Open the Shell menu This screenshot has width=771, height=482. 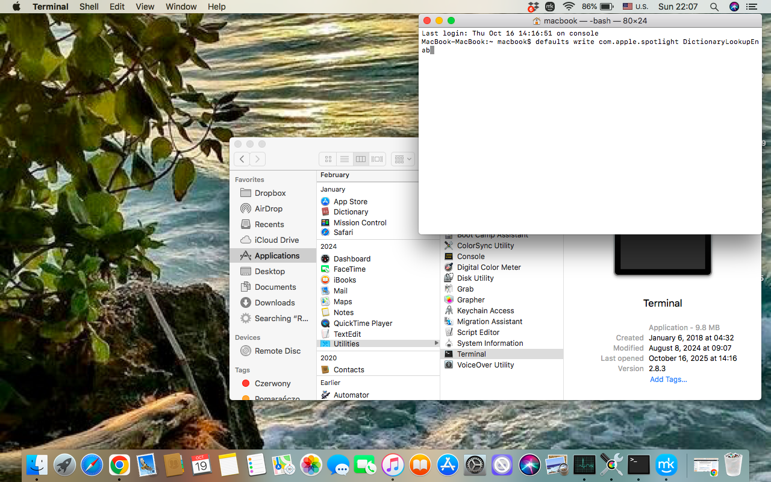pyautogui.click(x=89, y=7)
